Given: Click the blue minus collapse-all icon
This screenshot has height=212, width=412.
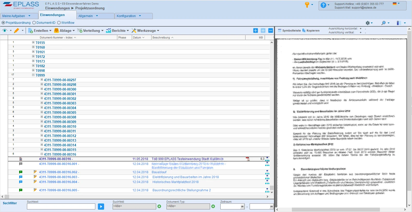Looking at the screenshot, I should [x=271, y=31].
